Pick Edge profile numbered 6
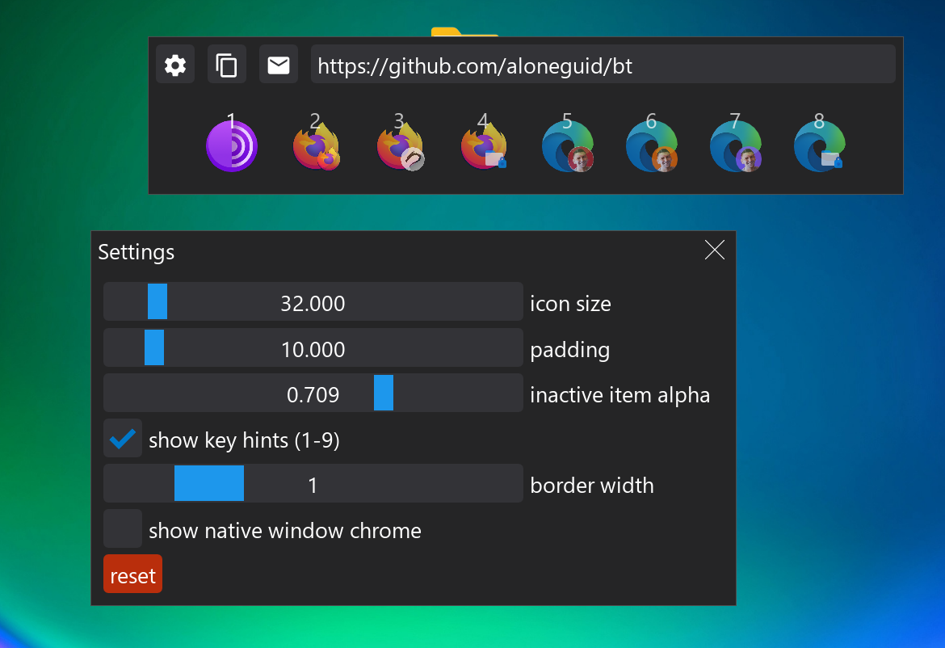Image resolution: width=945 pixels, height=648 pixels. [652, 146]
